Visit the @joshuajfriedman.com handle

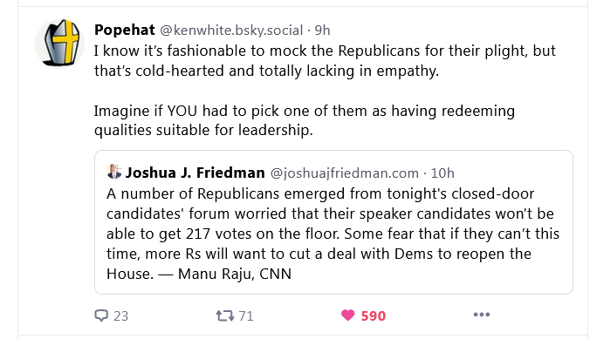coord(344,173)
